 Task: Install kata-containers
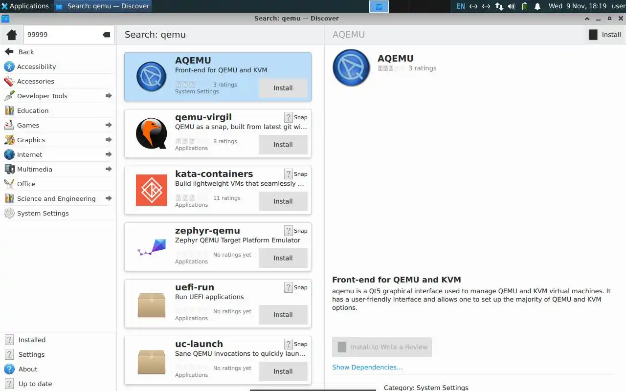283,201
